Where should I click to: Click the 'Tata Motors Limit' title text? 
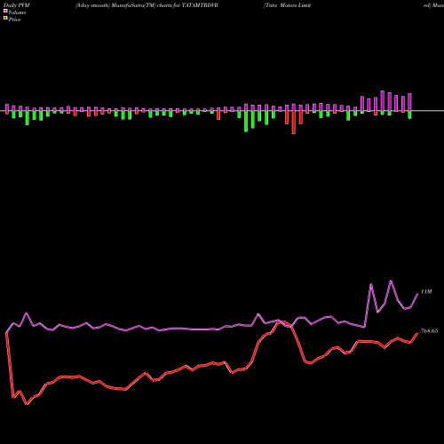(287, 5)
